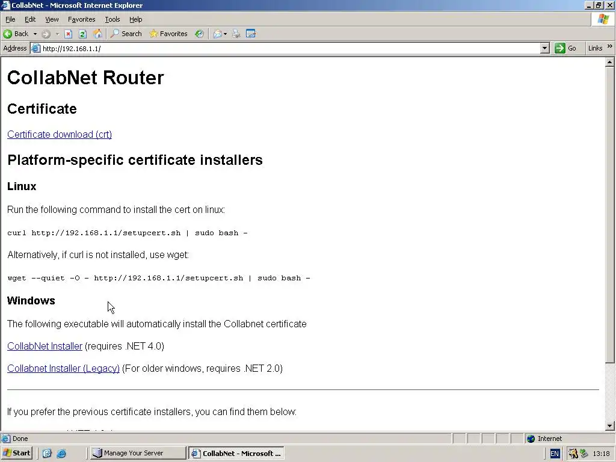The width and height of the screenshot is (616, 462).
Task: Click the page icon in address bar
Action: (x=35, y=48)
